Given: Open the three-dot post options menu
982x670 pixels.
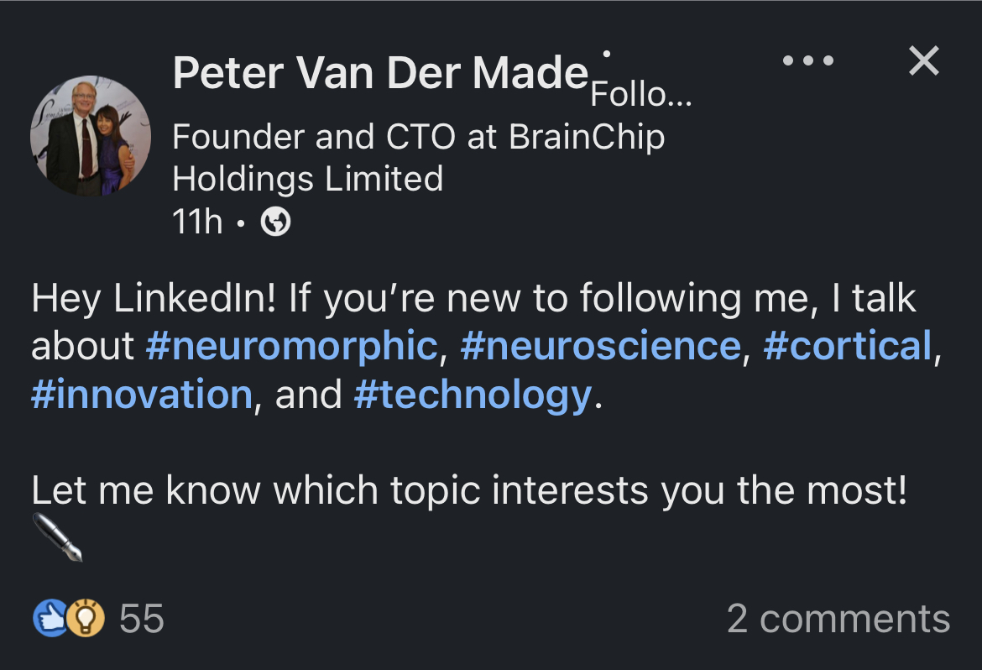Looking at the screenshot, I should click(807, 60).
